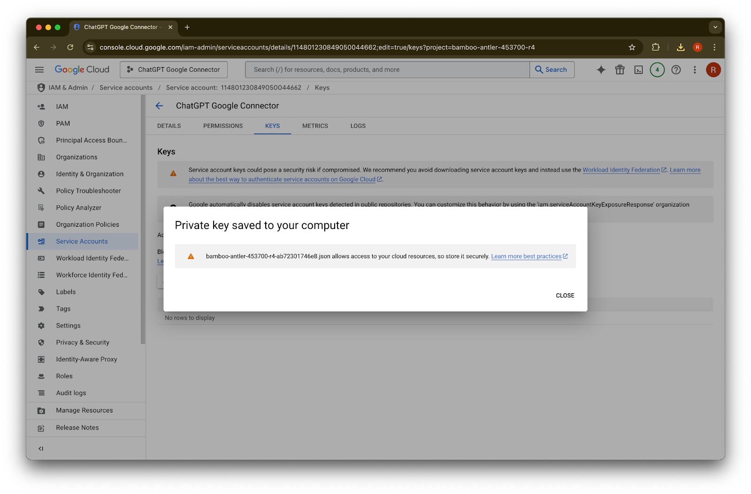
Task: Click the Roles hat icon
Action: coord(41,376)
